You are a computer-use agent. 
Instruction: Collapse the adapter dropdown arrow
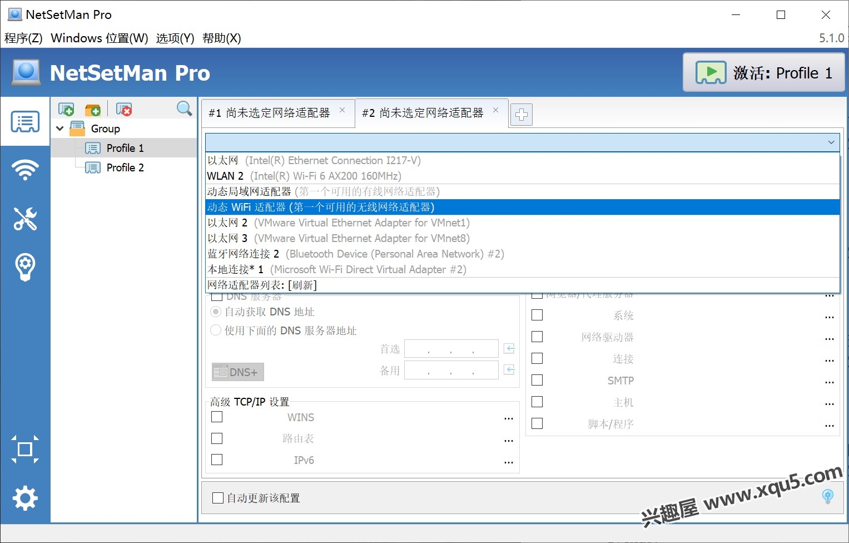(831, 142)
